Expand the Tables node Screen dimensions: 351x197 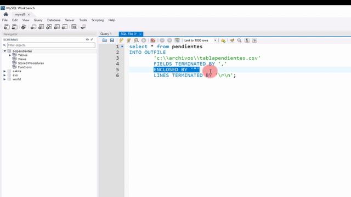point(10,55)
